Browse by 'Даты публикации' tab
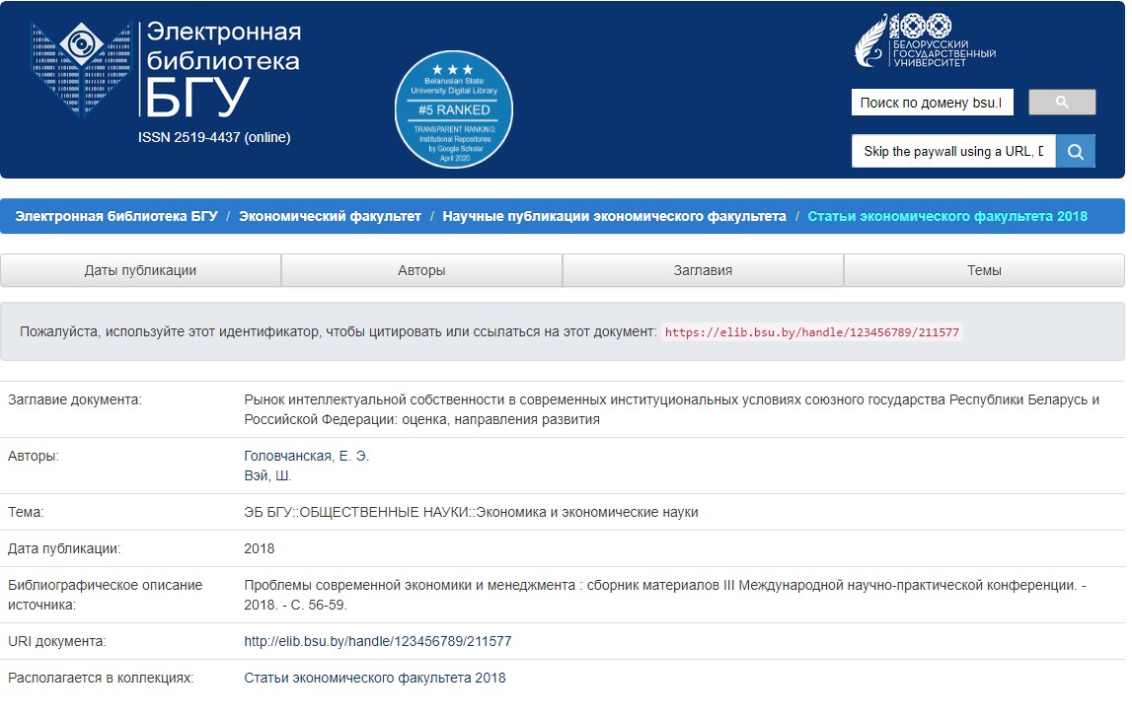Viewport: 1132px width, 720px height. pyautogui.click(x=141, y=270)
